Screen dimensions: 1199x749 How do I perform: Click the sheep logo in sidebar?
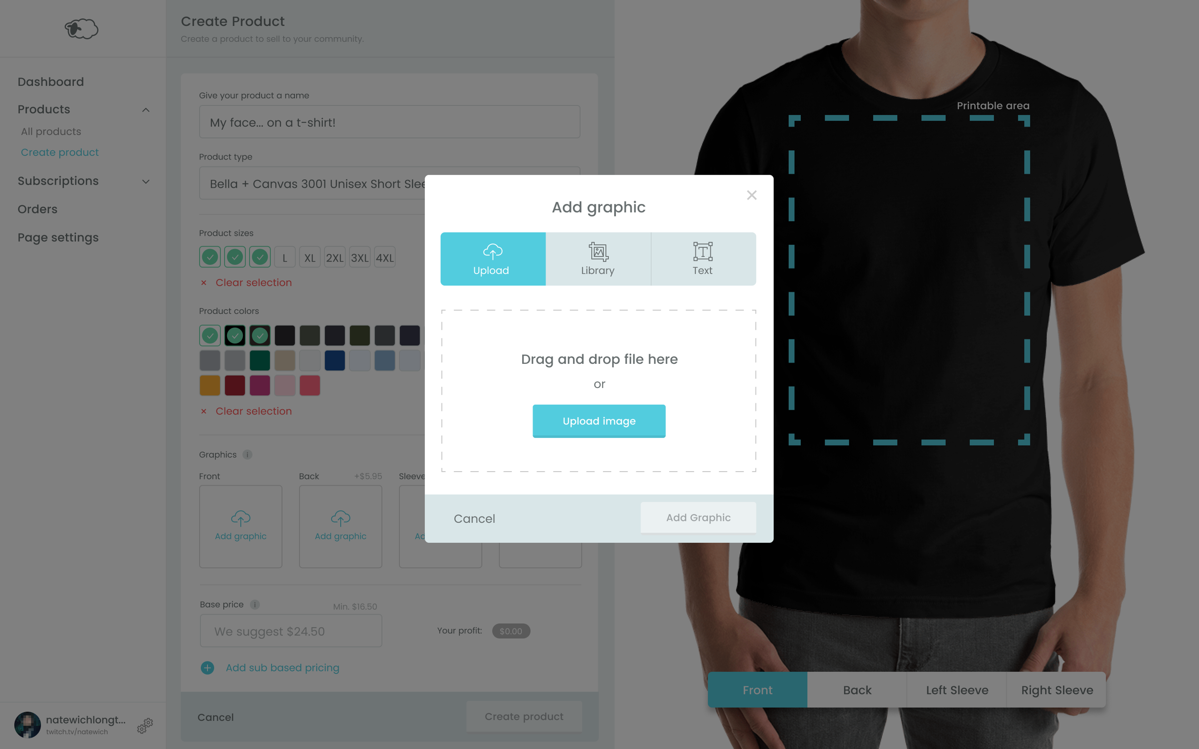pos(81,29)
